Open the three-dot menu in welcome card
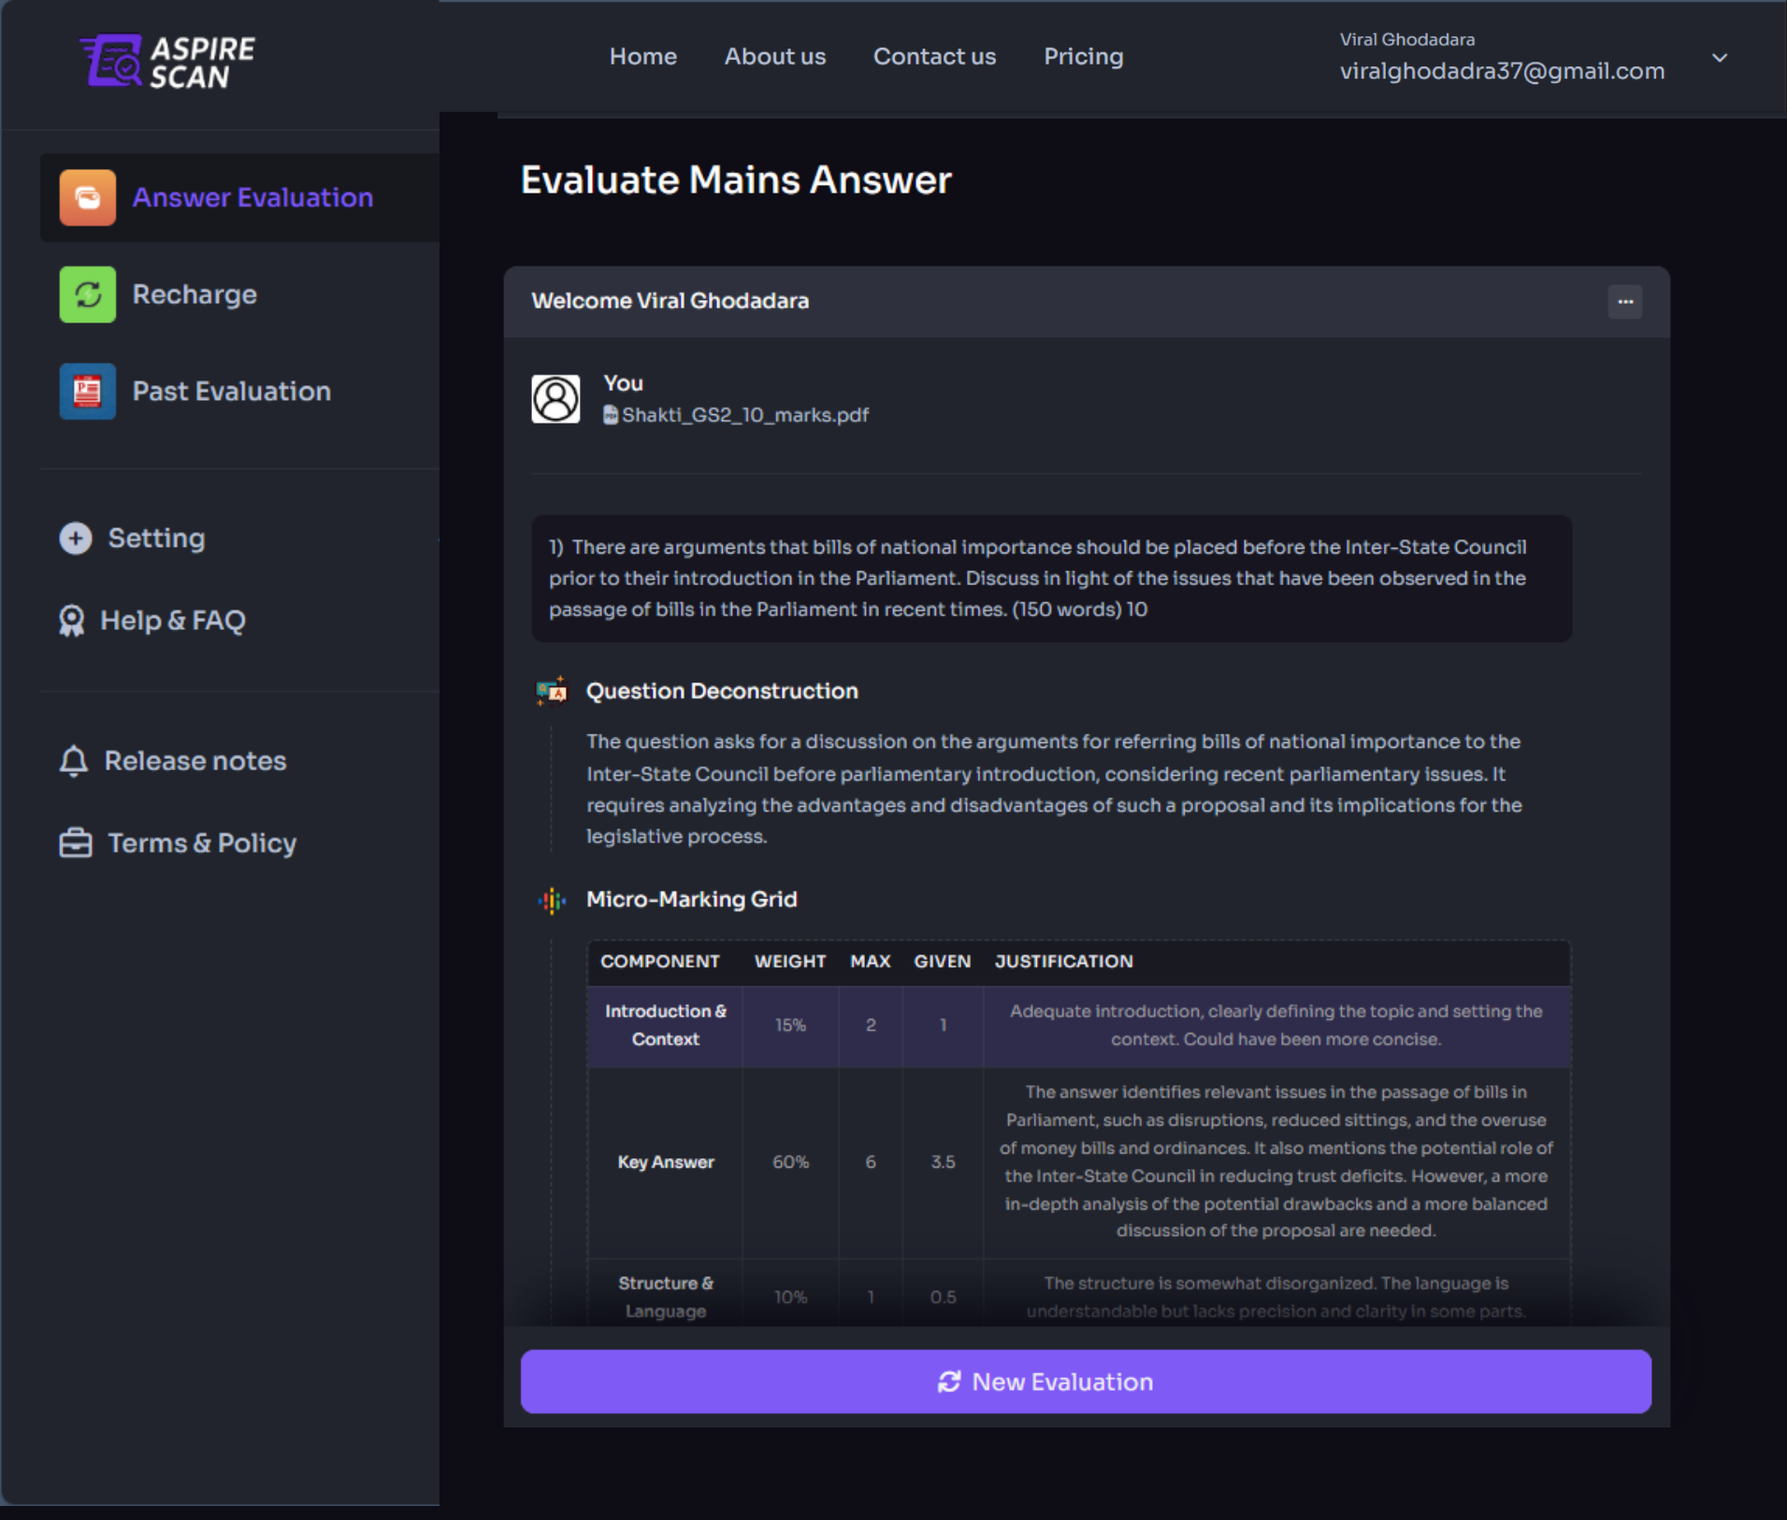This screenshot has height=1520, width=1787. [x=1624, y=302]
